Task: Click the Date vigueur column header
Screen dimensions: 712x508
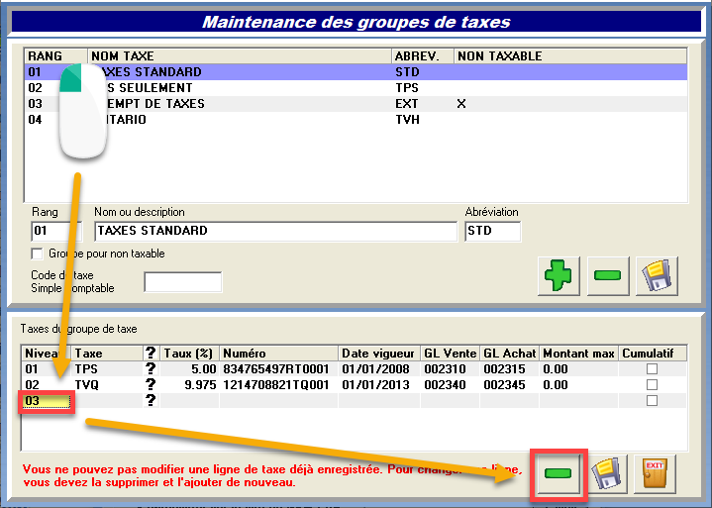Action: click(x=379, y=353)
